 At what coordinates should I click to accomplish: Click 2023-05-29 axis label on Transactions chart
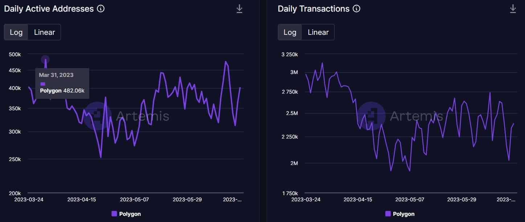coord(462,200)
